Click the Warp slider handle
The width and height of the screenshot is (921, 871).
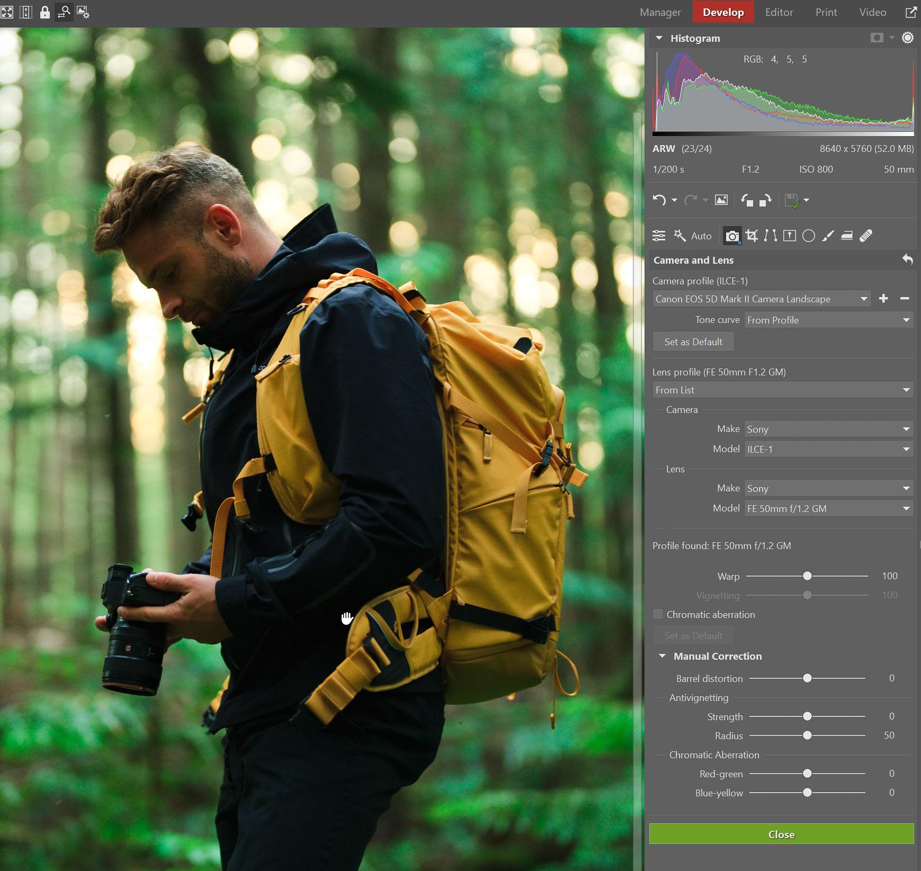(808, 576)
